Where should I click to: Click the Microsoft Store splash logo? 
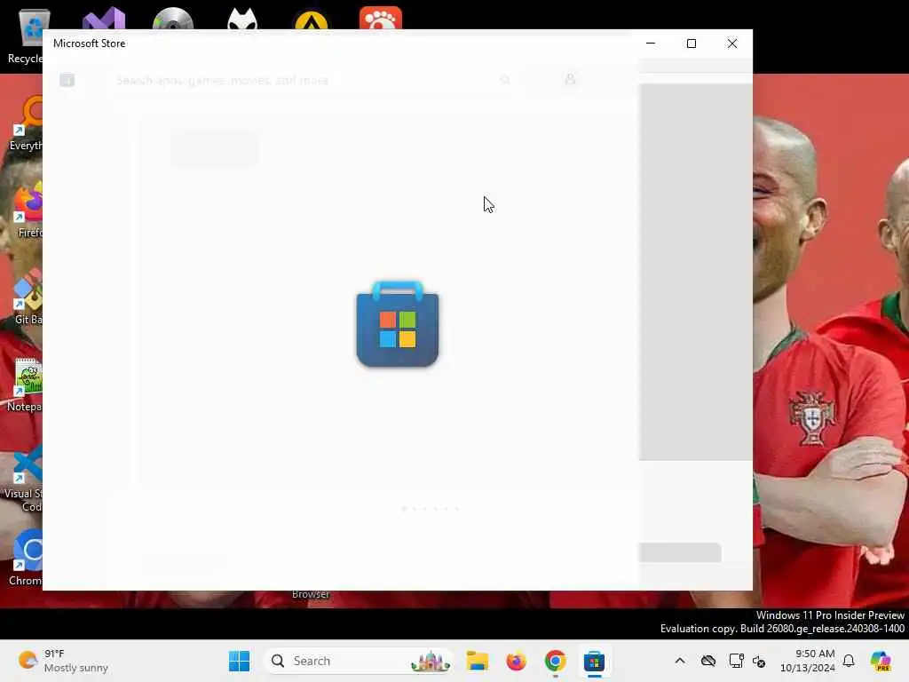pyautogui.click(x=397, y=324)
